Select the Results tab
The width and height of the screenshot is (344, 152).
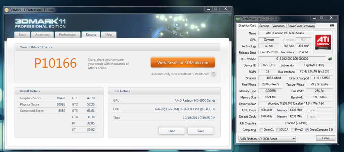[x=91, y=35]
